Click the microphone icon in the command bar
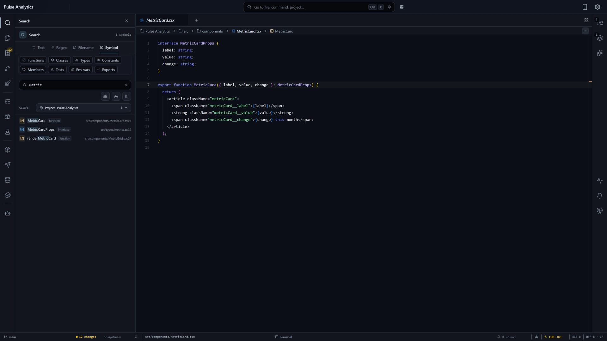 click(389, 7)
